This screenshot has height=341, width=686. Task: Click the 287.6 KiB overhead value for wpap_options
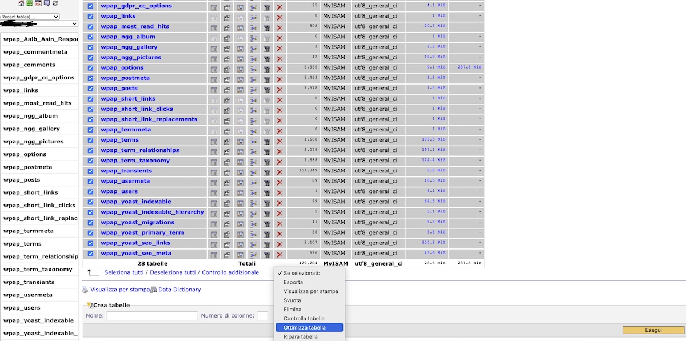(469, 67)
